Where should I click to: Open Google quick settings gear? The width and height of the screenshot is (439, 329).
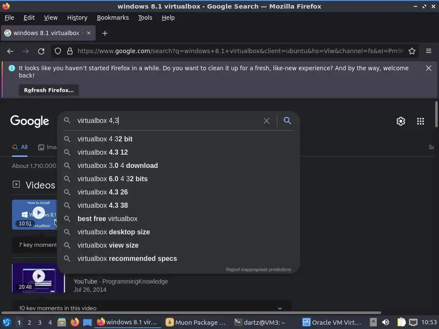point(401,121)
